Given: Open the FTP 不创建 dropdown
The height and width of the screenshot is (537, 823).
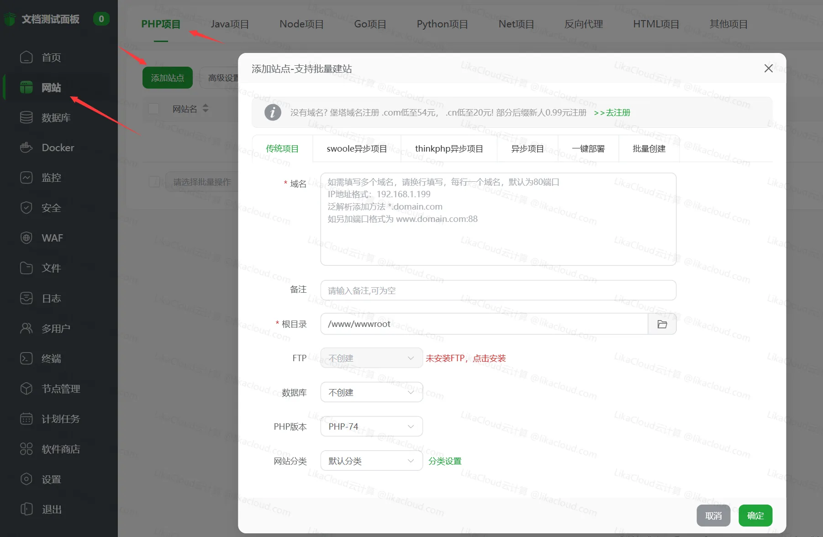Looking at the screenshot, I should (x=371, y=358).
